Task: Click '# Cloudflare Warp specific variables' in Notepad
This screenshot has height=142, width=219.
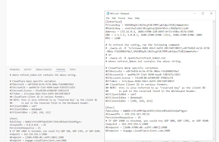Action: pos(132,68)
